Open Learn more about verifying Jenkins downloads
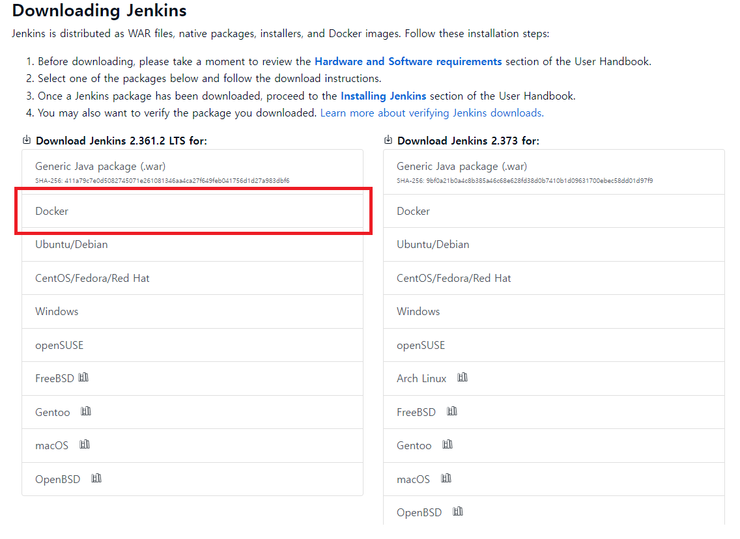This screenshot has width=740, height=539. tap(432, 113)
